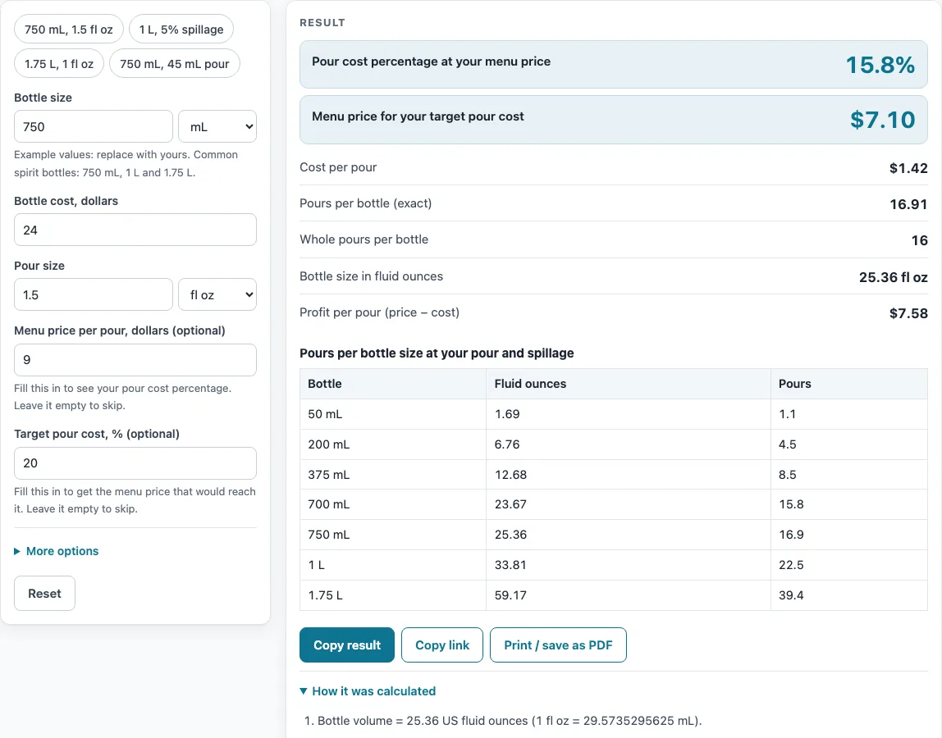Screen dimensions: 942x738
Task: Click the Fluid ounces column header
Action: coord(629,384)
